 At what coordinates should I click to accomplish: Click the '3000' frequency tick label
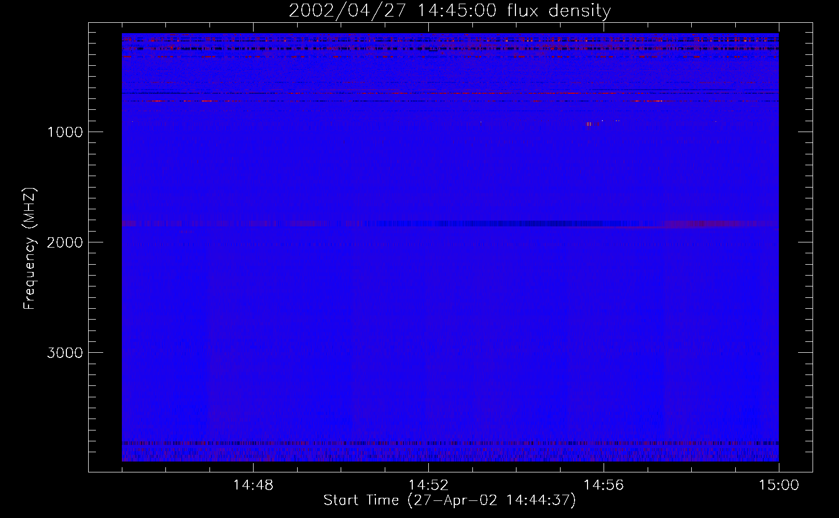(65, 353)
